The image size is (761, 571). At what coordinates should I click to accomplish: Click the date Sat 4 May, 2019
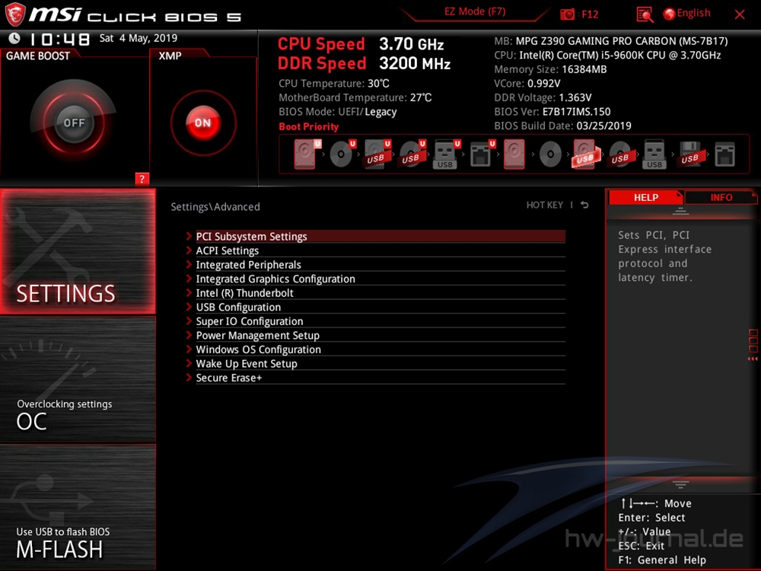point(139,38)
